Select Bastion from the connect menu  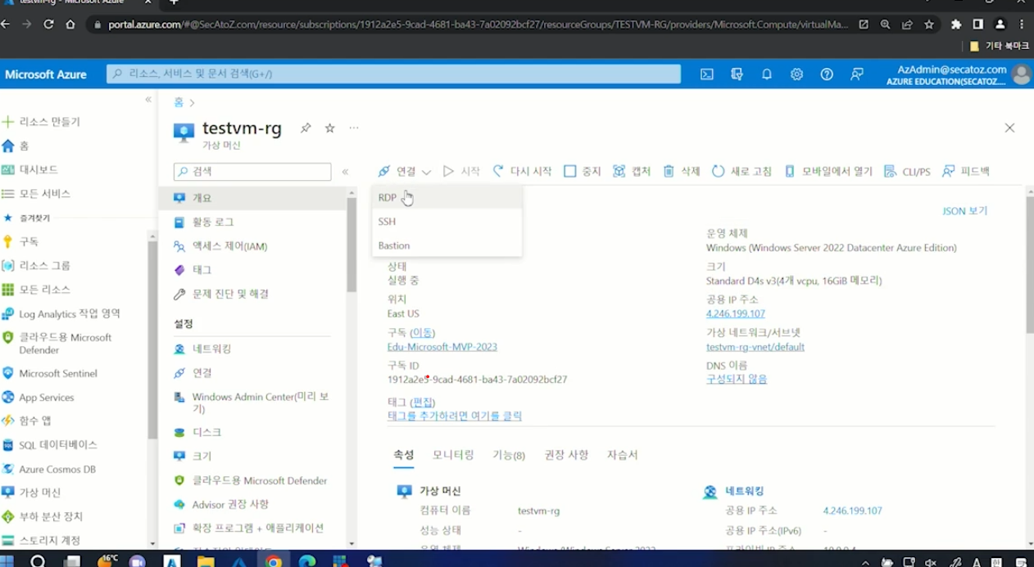point(447,245)
